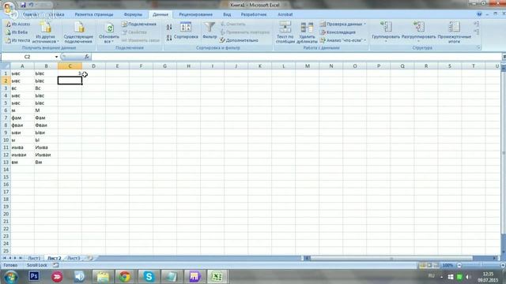Open Consolidate (Консолидация) tool
The width and height of the screenshot is (506, 284).
tap(338, 32)
